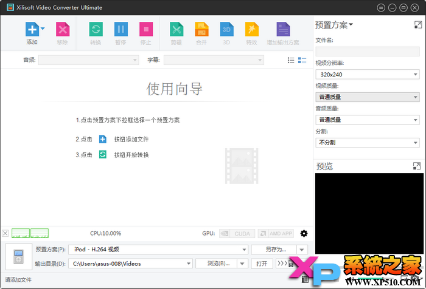Click the expand icon of 预置方案 panel
Image resolution: width=426 pixels, height=289 pixels.
click(x=418, y=25)
